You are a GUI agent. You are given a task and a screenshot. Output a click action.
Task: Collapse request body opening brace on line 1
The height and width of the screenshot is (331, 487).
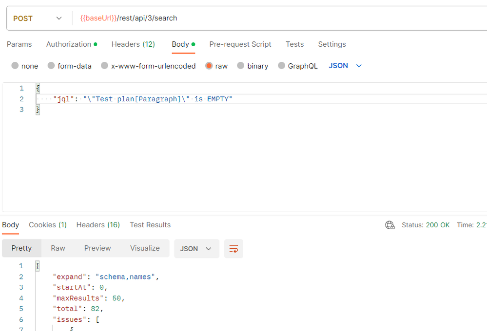click(38, 88)
